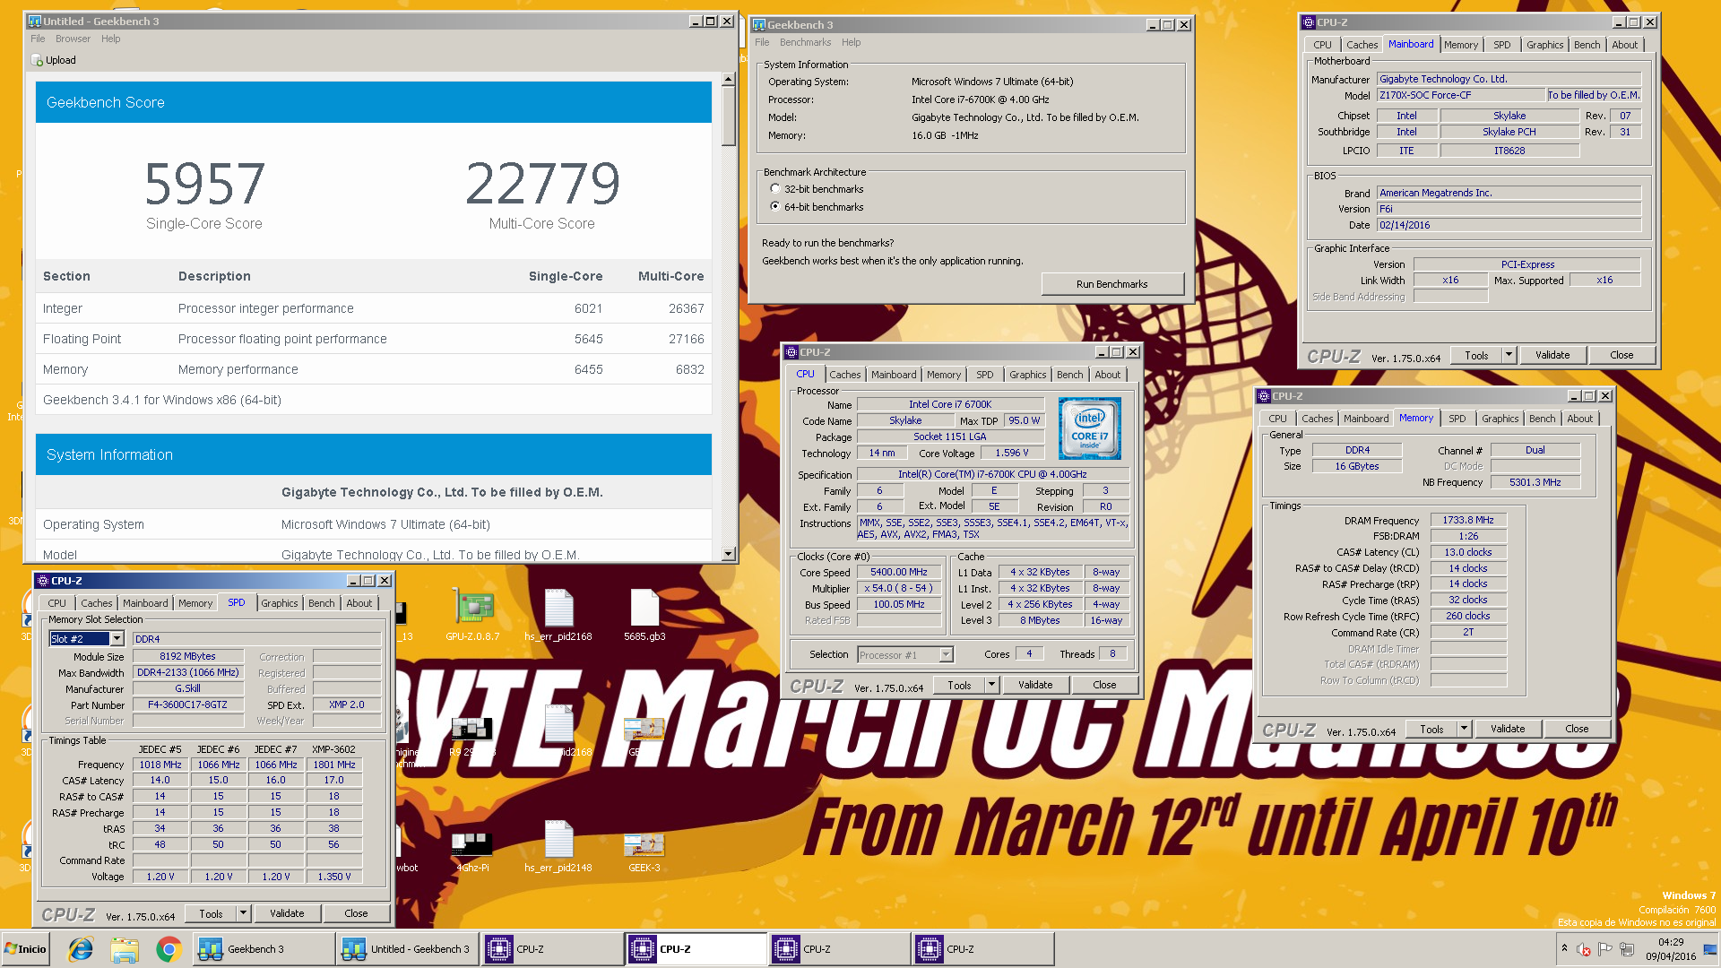
Task: Click Close button in CPU-Z CPU window
Action: 1104,685
